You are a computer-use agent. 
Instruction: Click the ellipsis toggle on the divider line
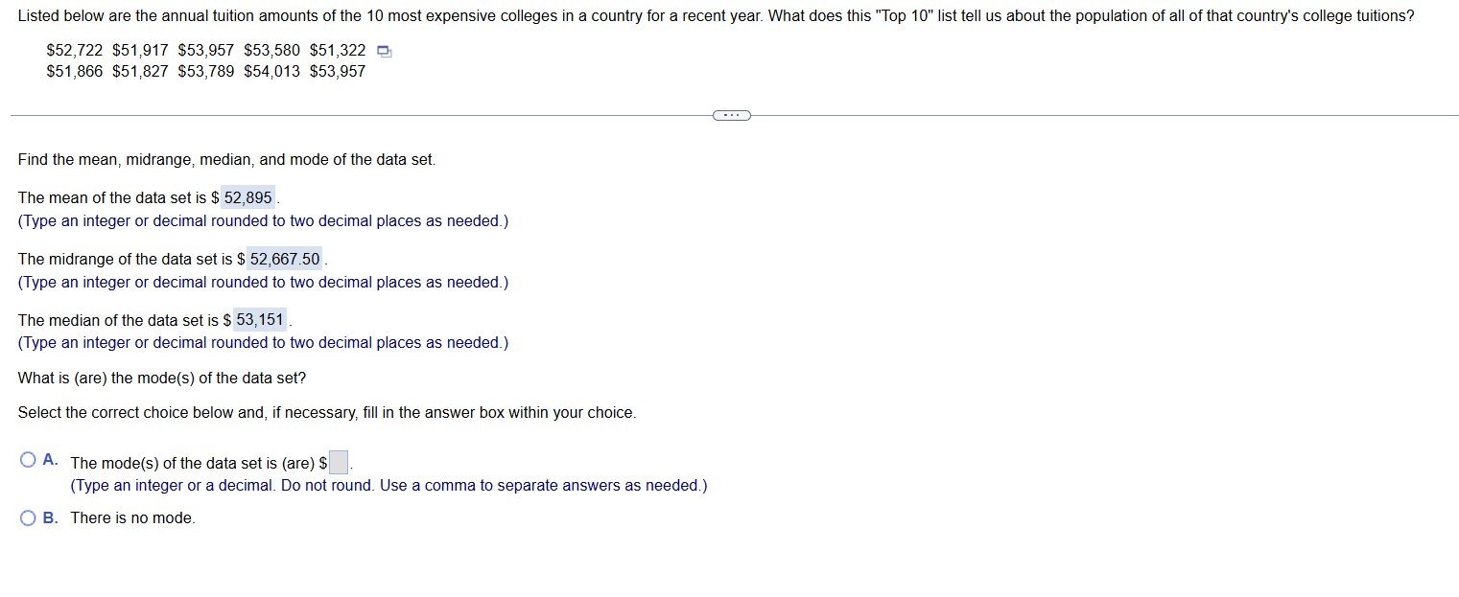pos(731,115)
